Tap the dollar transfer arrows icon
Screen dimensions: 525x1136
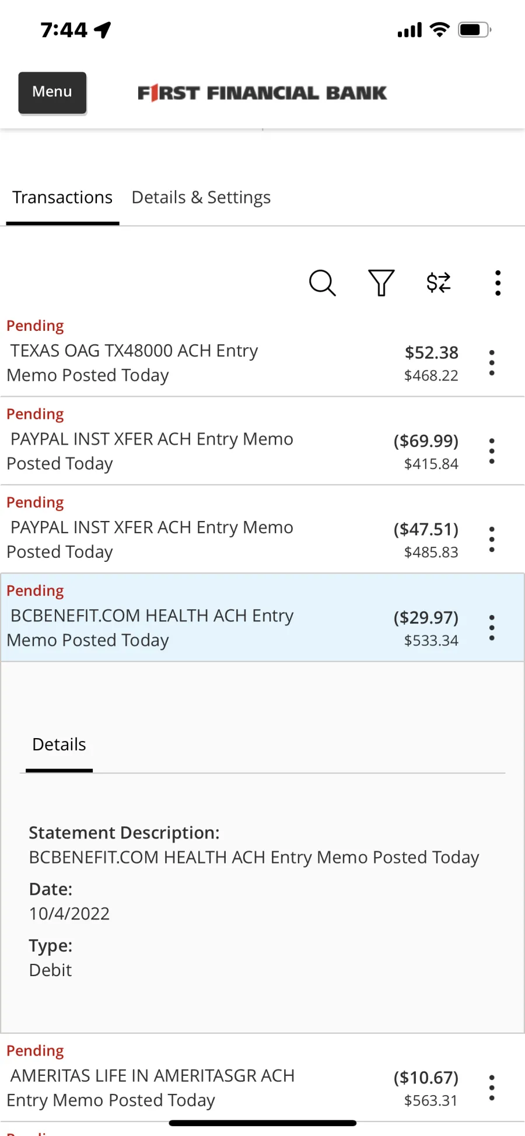pos(439,283)
